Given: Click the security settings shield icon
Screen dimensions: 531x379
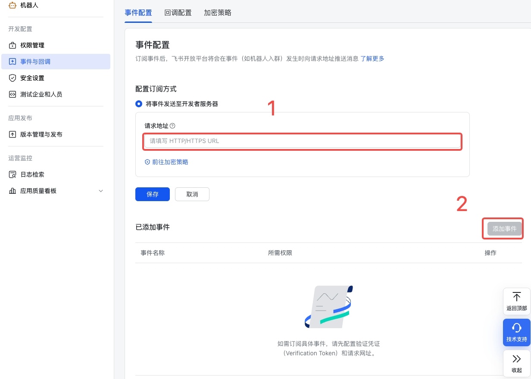Looking at the screenshot, I should (12, 78).
